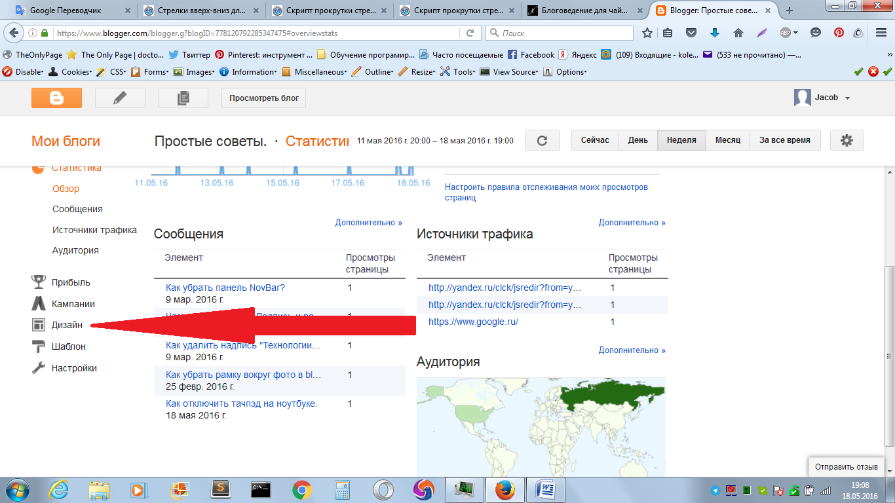895x503 pixels.
Task: Click Дополнительно above Источники трафика
Action: (632, 223)
